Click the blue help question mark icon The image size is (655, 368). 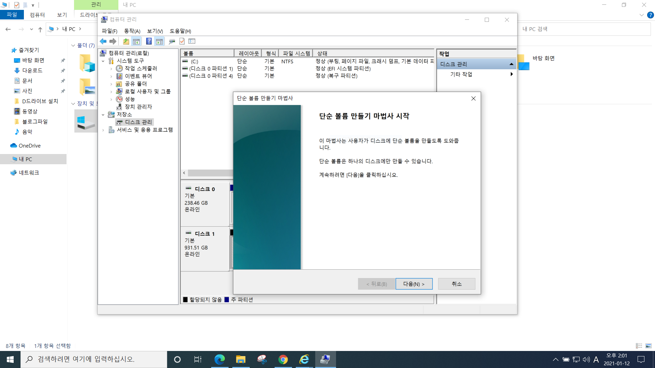tap(149, 41)
